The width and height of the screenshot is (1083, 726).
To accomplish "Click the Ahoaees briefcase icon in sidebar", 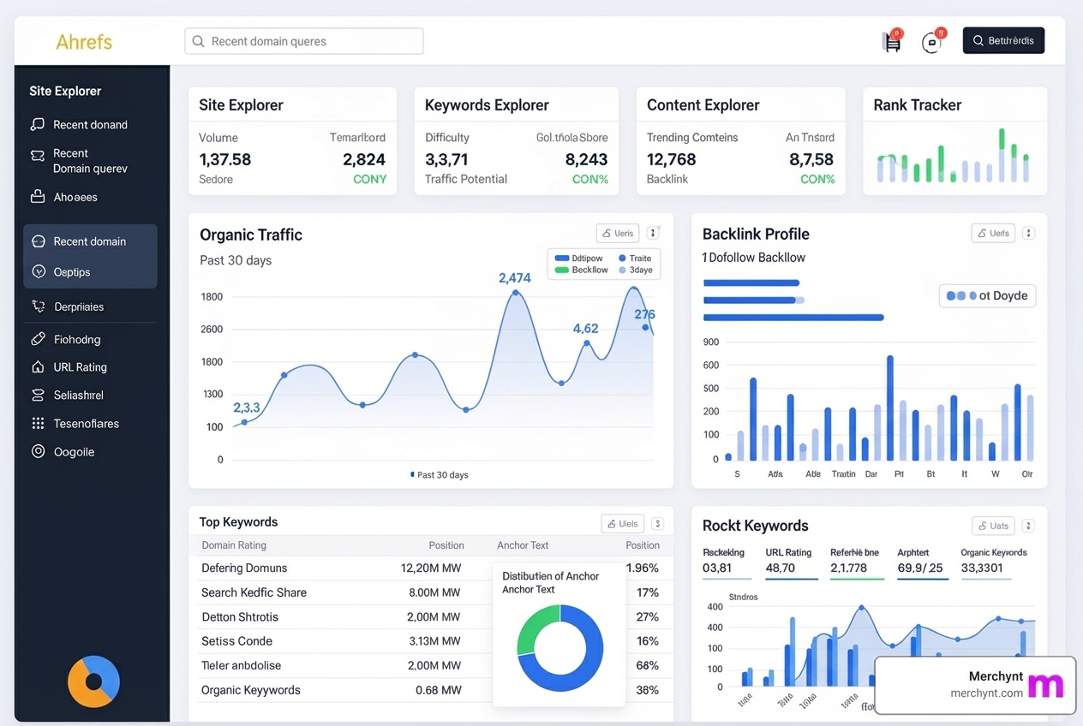I will click(37, 196).
